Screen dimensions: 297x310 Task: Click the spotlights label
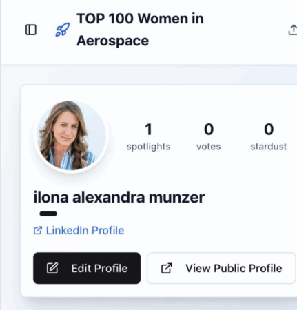click(148, 147)
